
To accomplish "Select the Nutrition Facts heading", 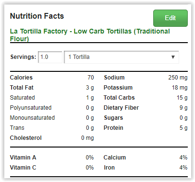I will [x=37, y=16].
